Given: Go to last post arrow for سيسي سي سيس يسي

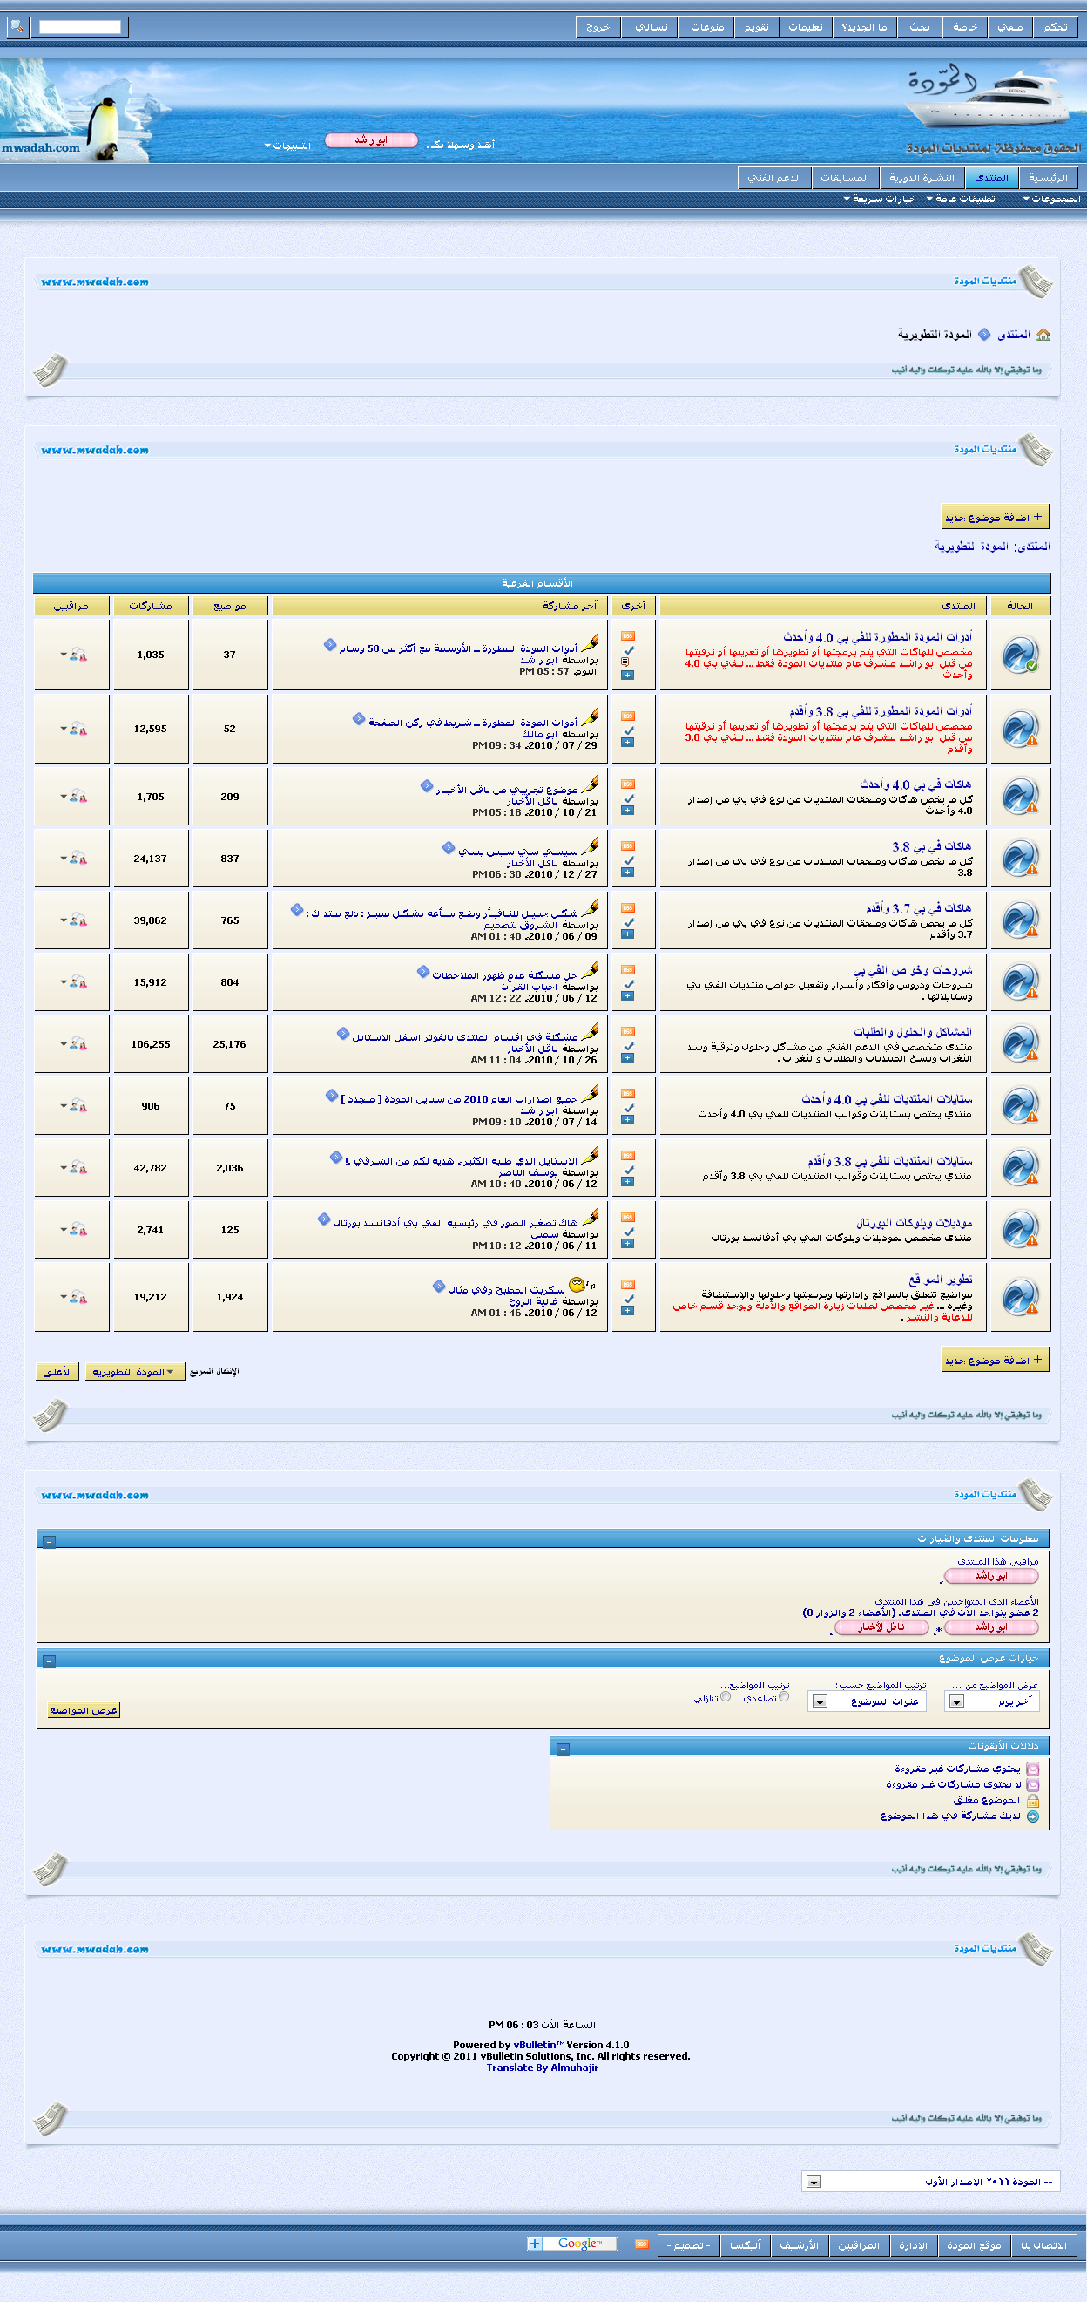Looking at the screenshot, I should (449, 848).
